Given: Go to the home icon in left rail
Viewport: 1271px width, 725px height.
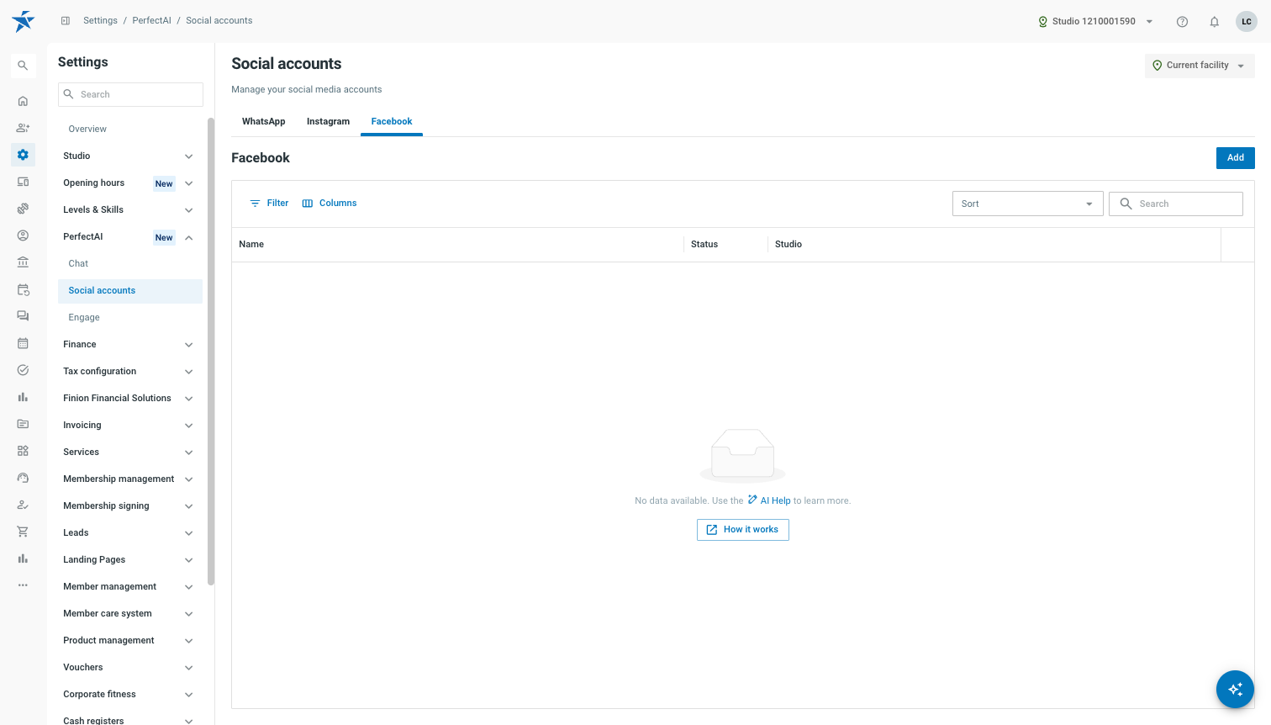Looking at the screenshot, I should [x=23, y=101].
